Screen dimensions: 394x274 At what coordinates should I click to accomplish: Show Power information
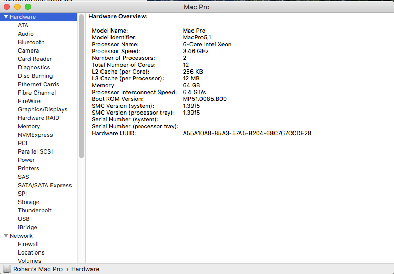26,160
